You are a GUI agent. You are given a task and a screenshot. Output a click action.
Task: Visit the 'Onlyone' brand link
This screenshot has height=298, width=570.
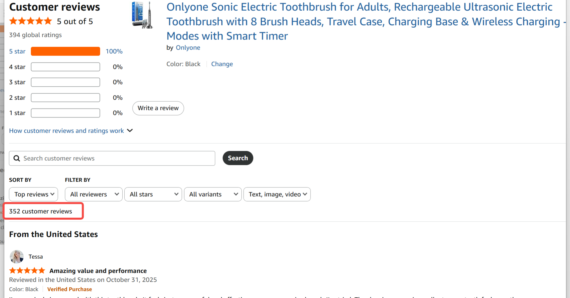[188, 48]
